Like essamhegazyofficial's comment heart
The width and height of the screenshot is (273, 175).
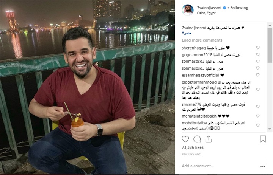[x=258, y=75]
